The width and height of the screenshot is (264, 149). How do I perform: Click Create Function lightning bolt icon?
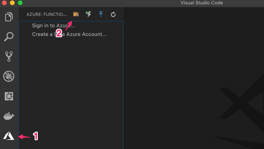[x=88, y=14]
